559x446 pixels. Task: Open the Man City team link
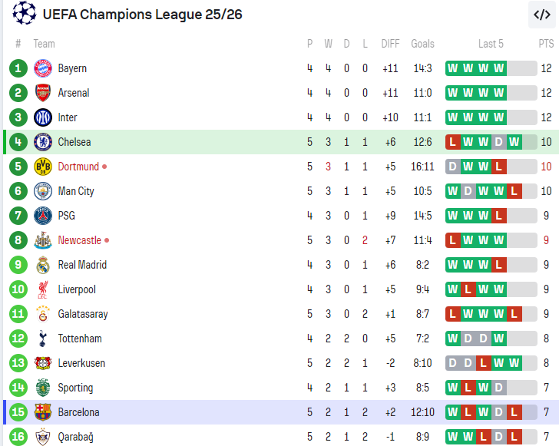(76, 191)
